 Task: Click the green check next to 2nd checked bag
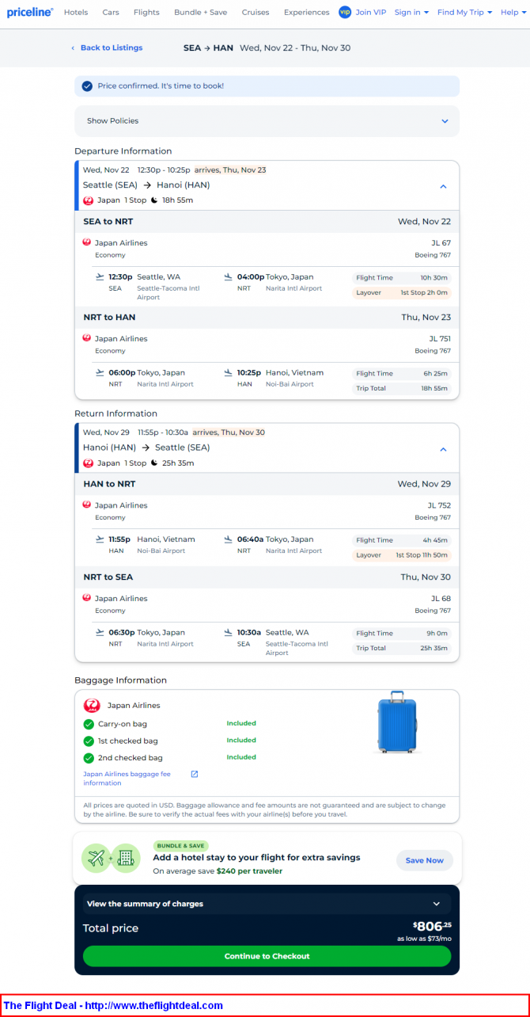click(89, 758)
